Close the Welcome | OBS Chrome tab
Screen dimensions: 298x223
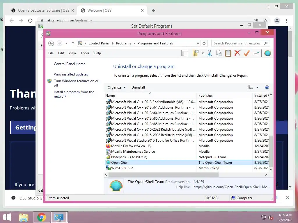point(142,10)
